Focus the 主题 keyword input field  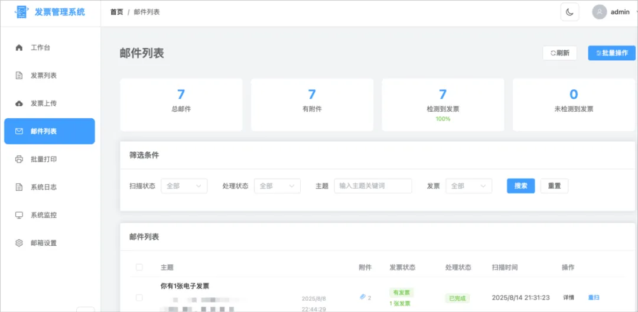tap(373, 186)
